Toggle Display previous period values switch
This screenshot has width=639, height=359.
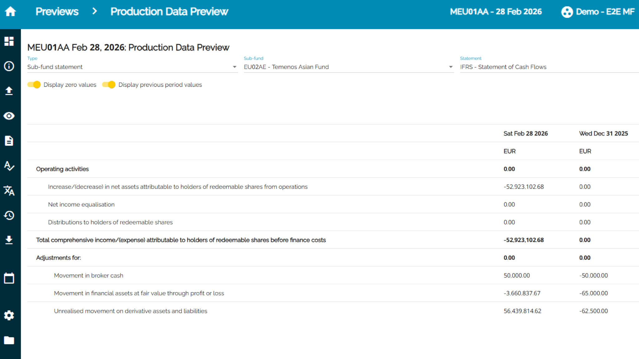tap(109, 85)
